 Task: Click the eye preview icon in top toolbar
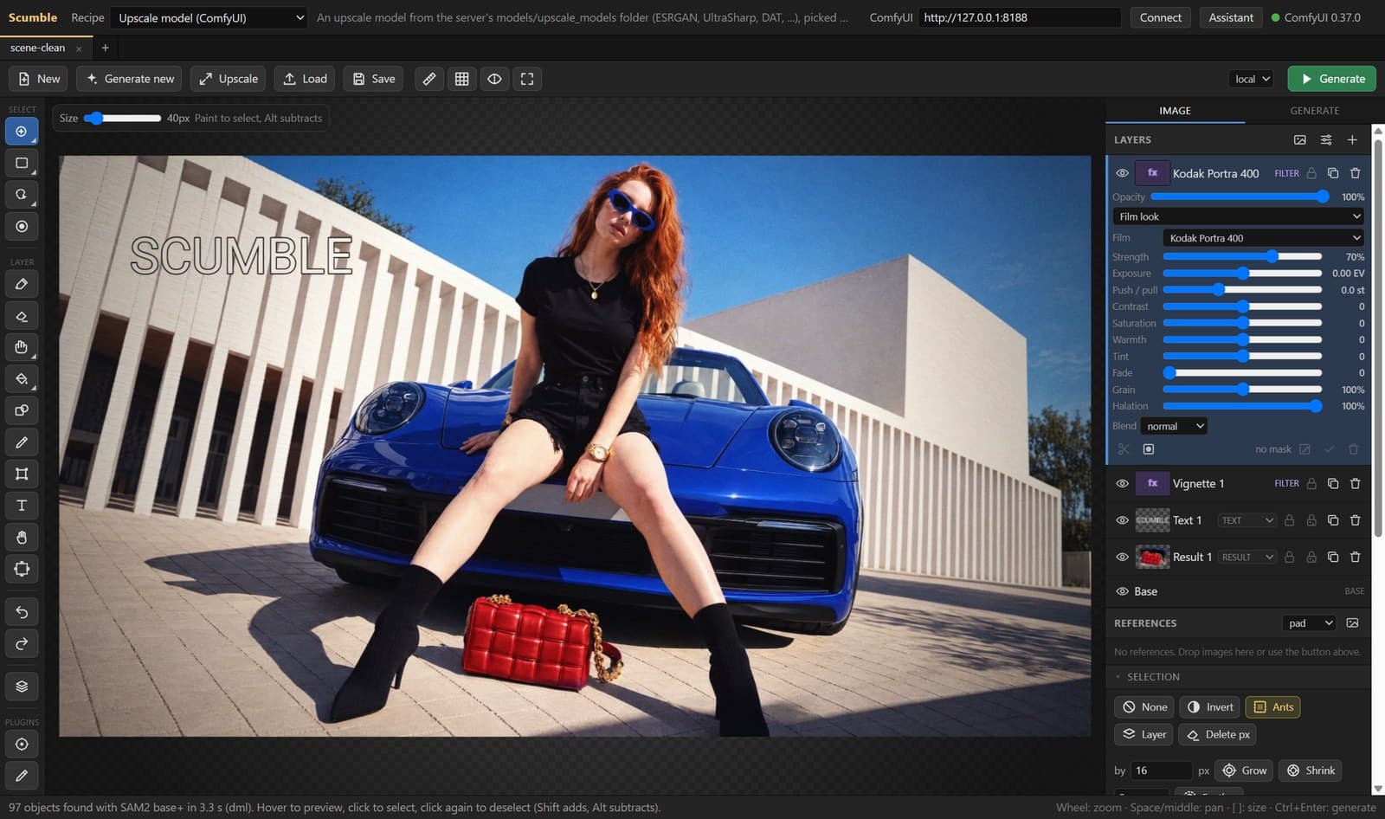click(494, 79)
